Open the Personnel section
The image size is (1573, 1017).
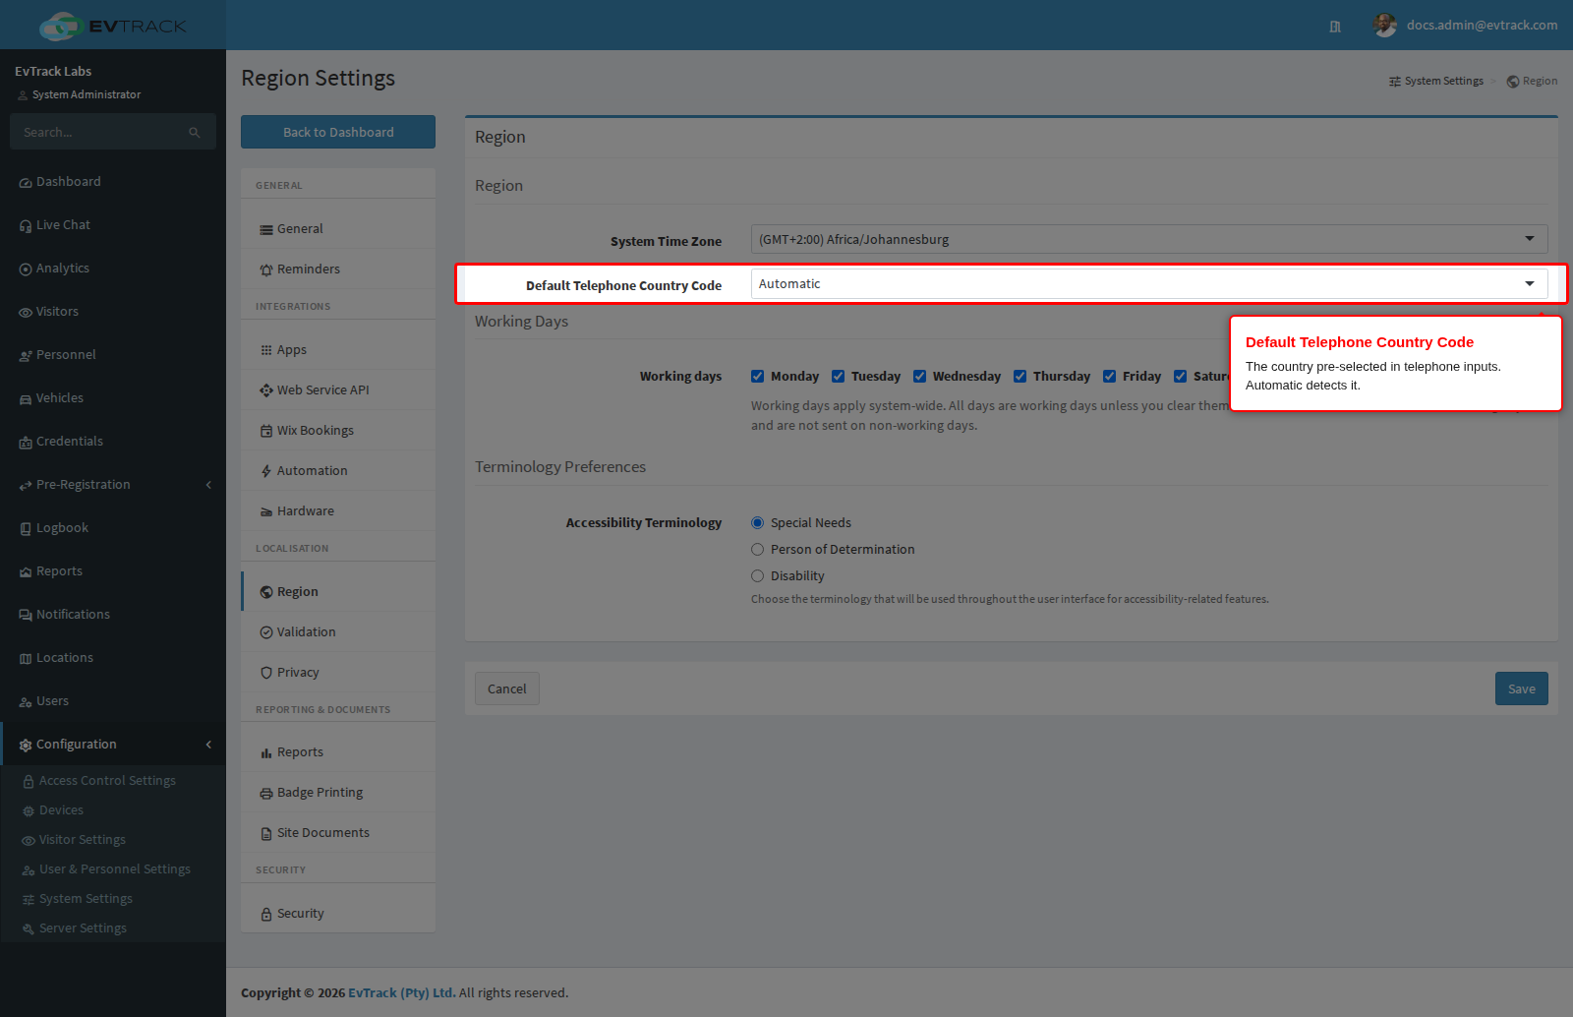coord(113,355)
